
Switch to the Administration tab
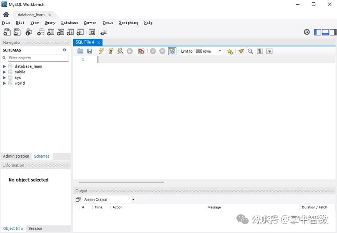(16, 156)
